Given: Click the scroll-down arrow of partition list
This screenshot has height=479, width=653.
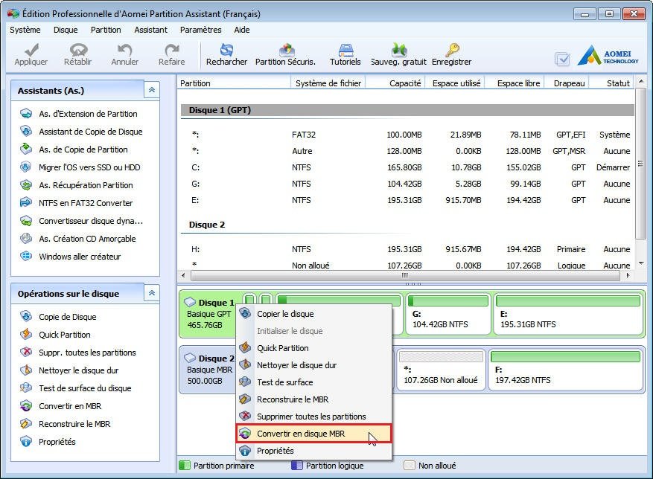Looking at the screenshot, I should [x=640, y=263].
